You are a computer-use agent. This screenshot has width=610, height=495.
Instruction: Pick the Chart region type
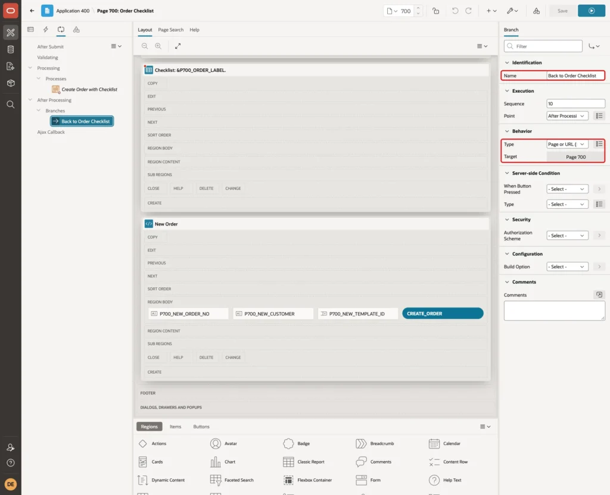click(x=223, y=462)
